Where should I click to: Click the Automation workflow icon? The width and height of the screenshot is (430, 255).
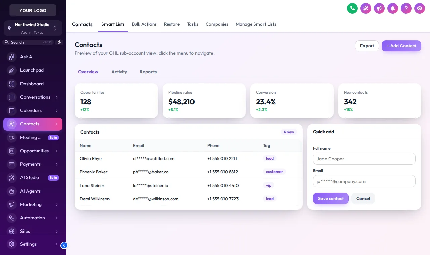pyautogui.click(x=12, y=218)
